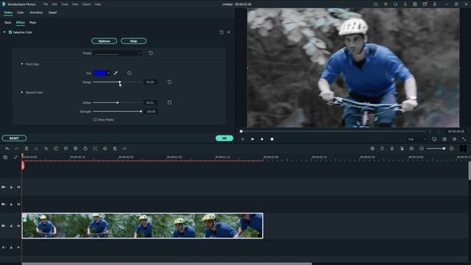Image resolution: width=471 pixels, height=265 pixels.
Task: Open the Speed clock tool
Action: pyautogui.click(x=56, y=149)
